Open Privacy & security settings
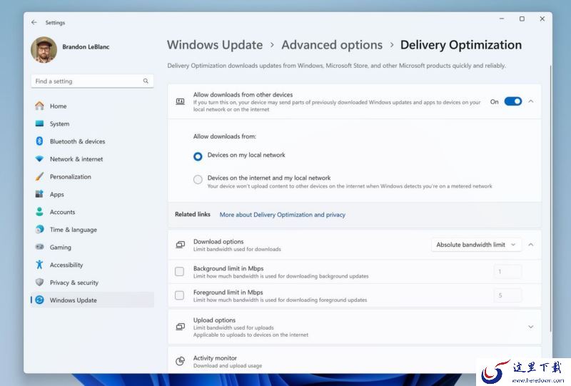The image size is (571, 386). (93, 283)
